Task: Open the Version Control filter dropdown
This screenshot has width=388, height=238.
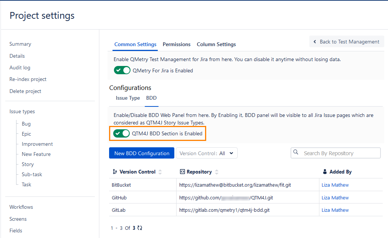Action: (x=207, y=153)
